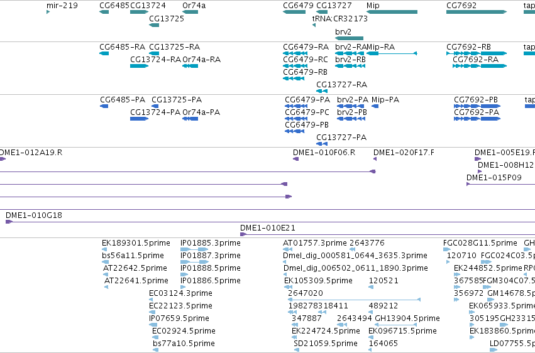Click the IP07659.5prime EST label

click(179, 318)
